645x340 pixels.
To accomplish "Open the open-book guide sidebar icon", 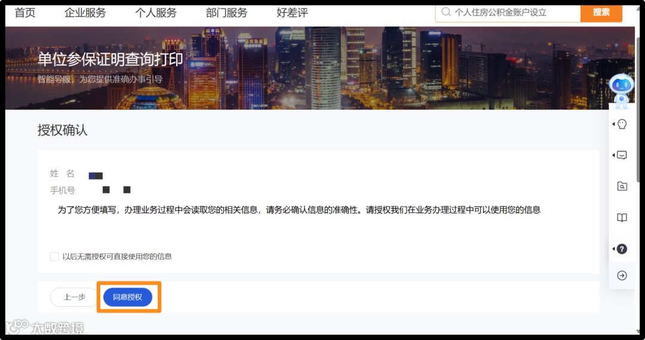I will pos(622,218).
